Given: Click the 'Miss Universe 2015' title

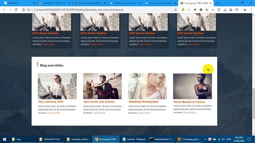Looking at the screenshot, I should point(51,102).
